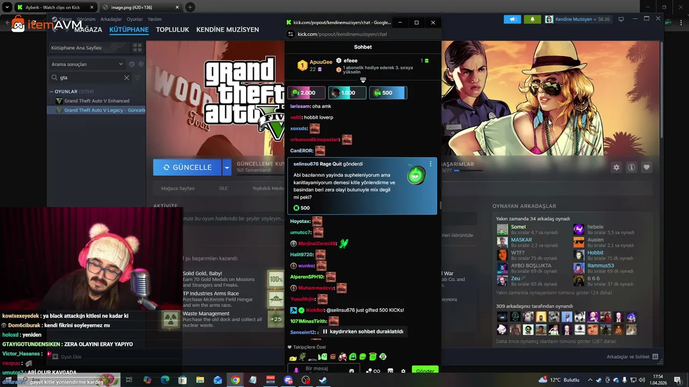Image resolution: width=689 pixels, height=387 pixels.
Task: Select 500 KICKs gift option
Action: 388,93
